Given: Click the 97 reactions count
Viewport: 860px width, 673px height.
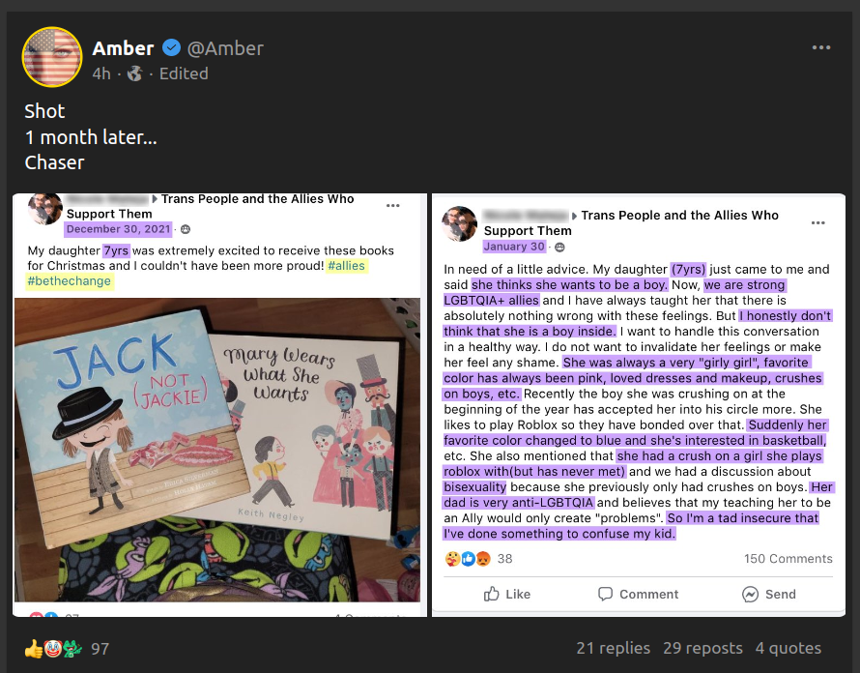Looking at the screenshot, I should coord(100,649).
